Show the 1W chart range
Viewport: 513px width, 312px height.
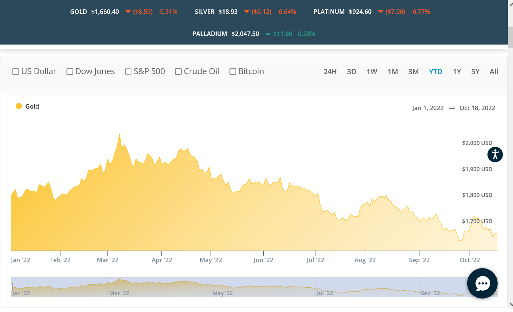[372, 72]
